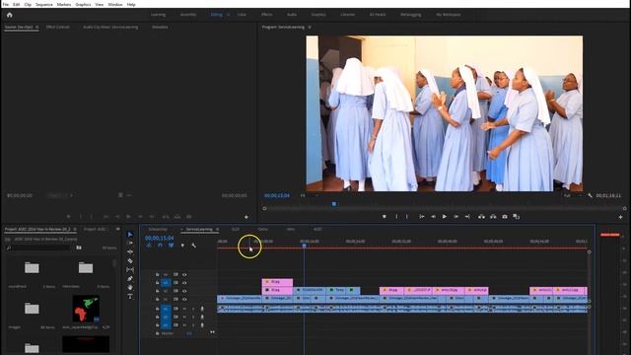Step forward one frame

(x=456, y=217)
